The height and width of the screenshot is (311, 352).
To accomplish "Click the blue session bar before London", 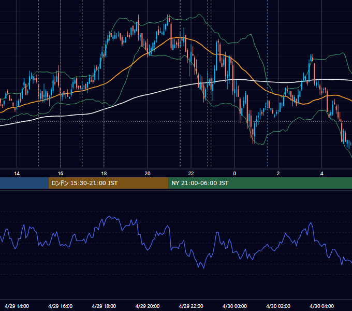I will click(x=24, y=183).
